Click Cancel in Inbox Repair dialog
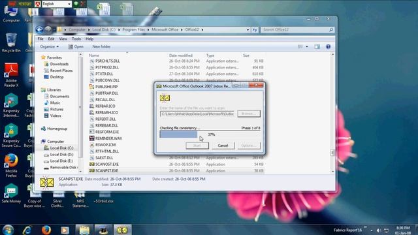Screen dimensions: 418x235 223,146
